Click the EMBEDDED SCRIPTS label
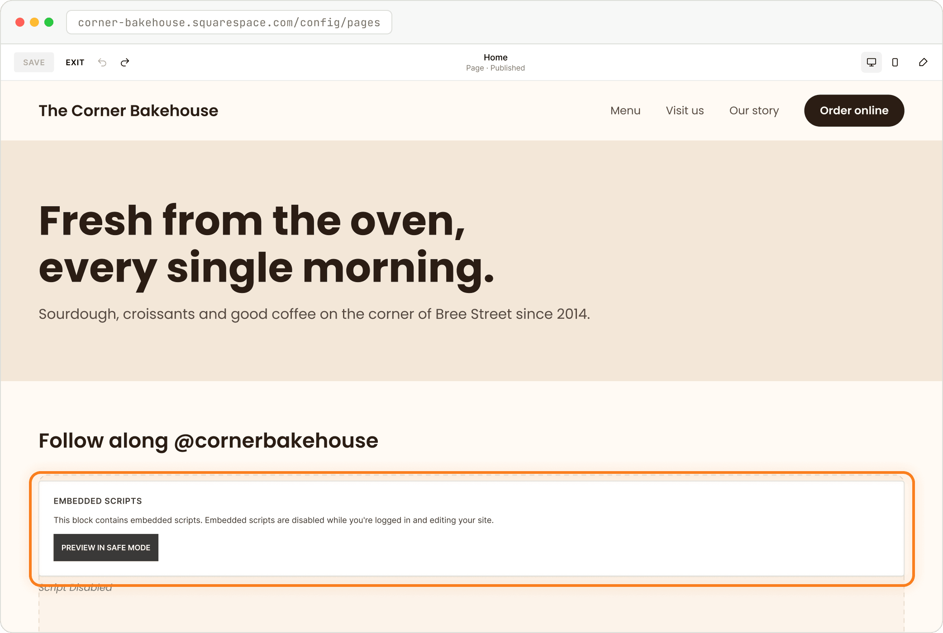943x633 pixels. tap(98, 501)
